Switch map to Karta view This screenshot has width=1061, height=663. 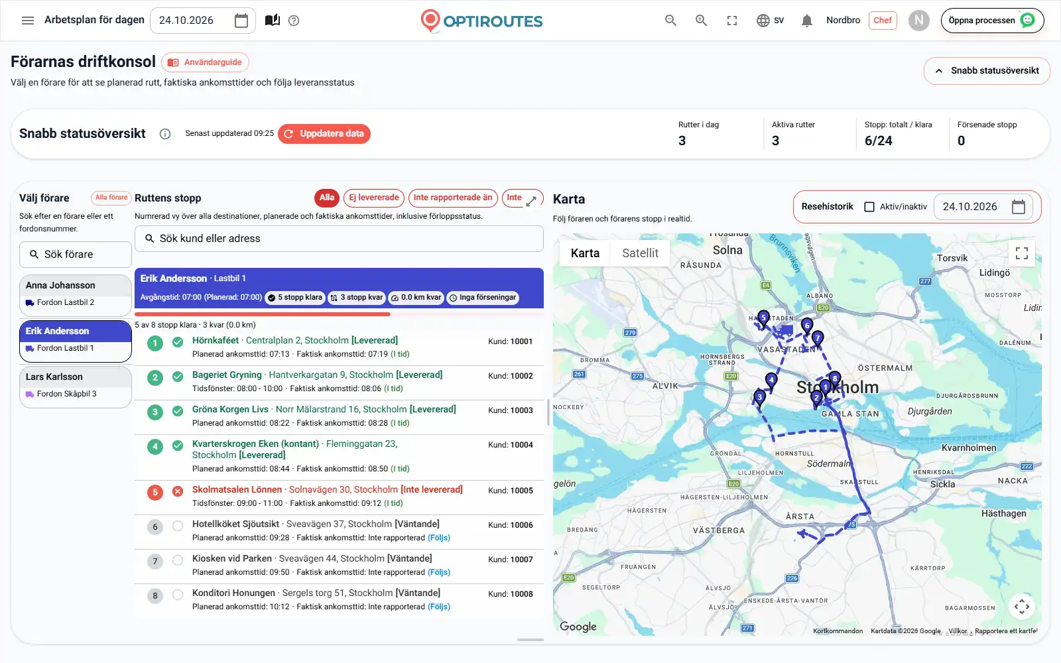coord(585,253)
